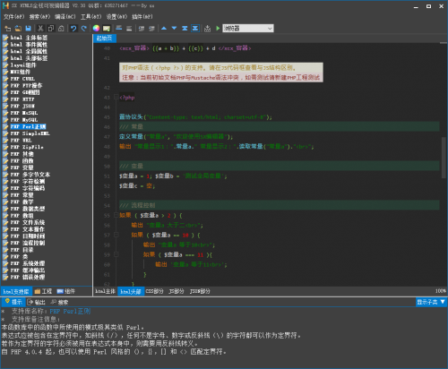Collapse the code fold on line 55
The height and width of the screenshot is (369, 448).
(x=116, y=215)
